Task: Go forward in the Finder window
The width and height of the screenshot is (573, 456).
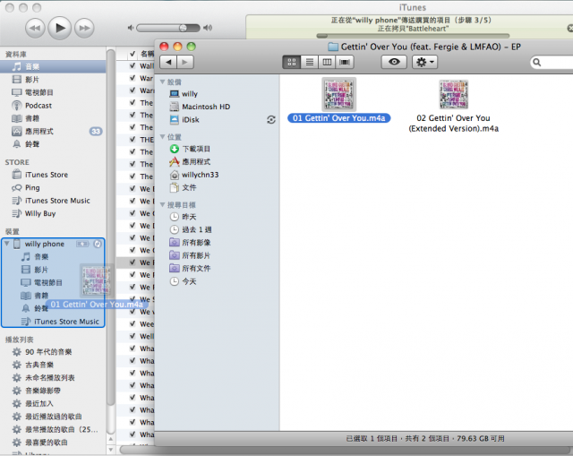Action: point(185,62)
